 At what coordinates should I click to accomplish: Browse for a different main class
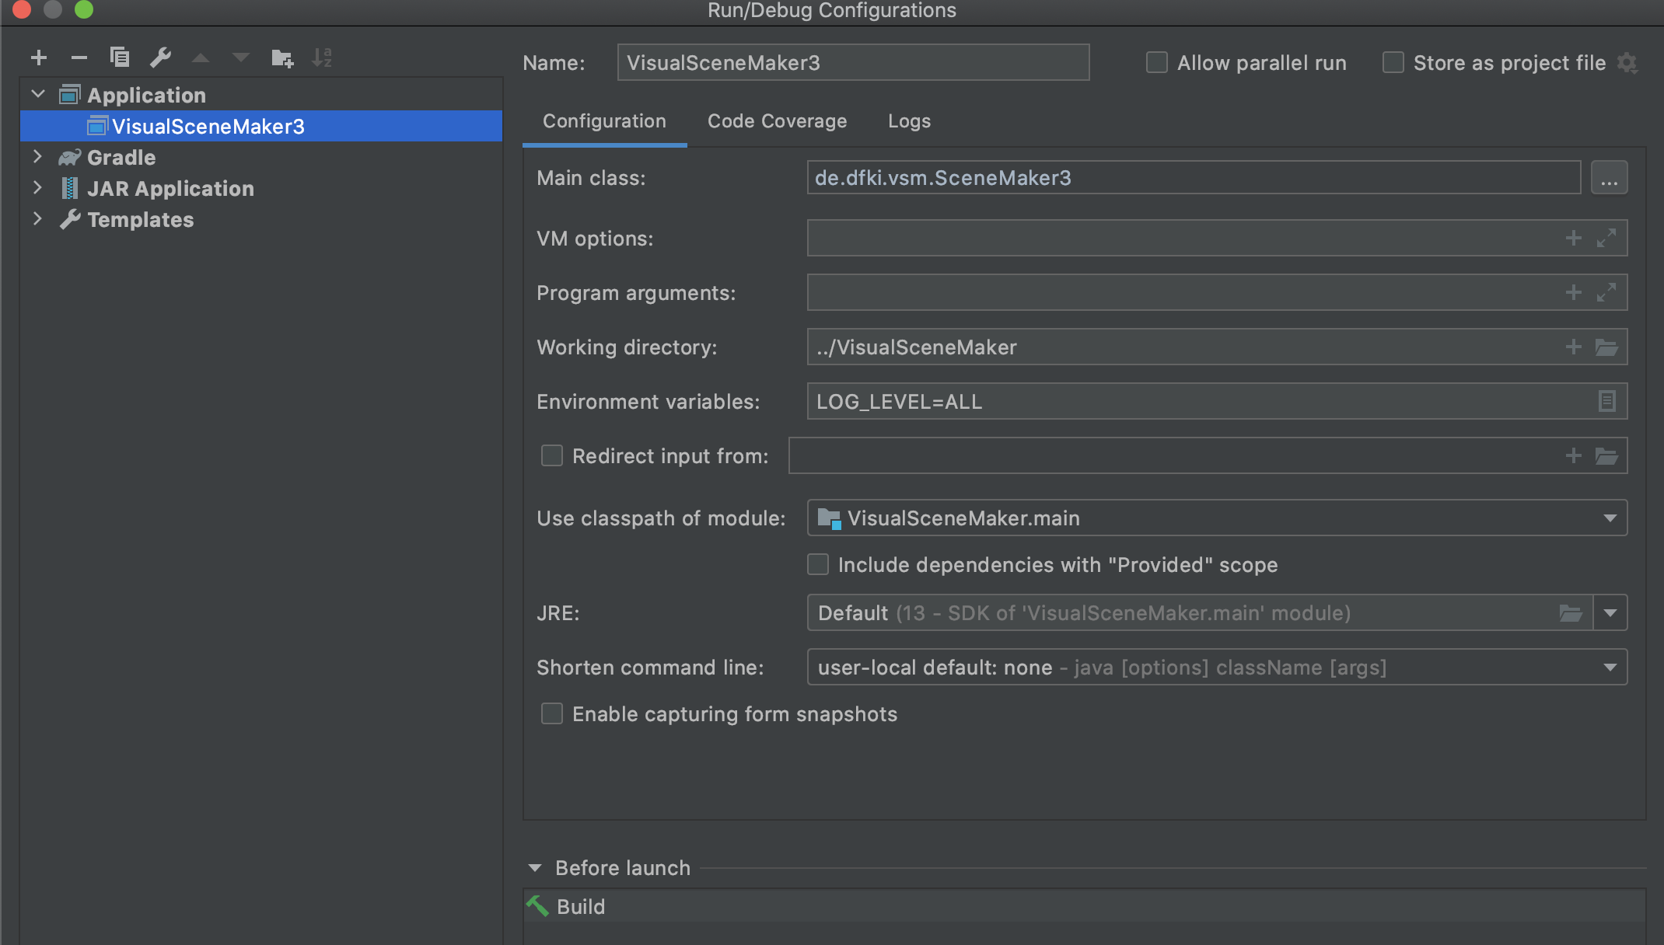1610,177
